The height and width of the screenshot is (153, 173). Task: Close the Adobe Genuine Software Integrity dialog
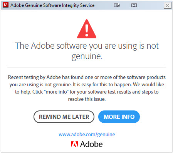pos(167,5)
